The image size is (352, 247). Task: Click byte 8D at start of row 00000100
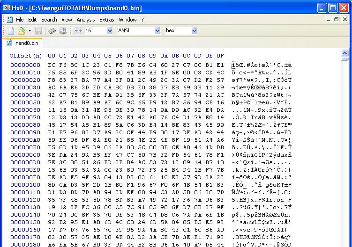(52, 185)
